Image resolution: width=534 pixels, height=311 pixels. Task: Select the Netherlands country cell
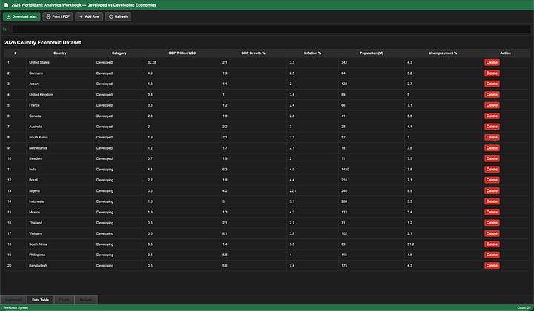click(60, 148)
